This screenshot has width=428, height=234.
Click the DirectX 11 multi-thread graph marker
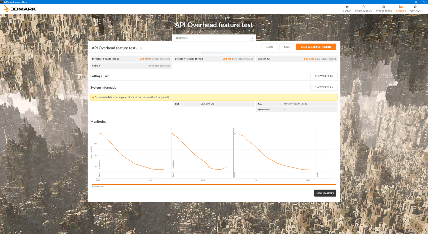coord(173,169)
